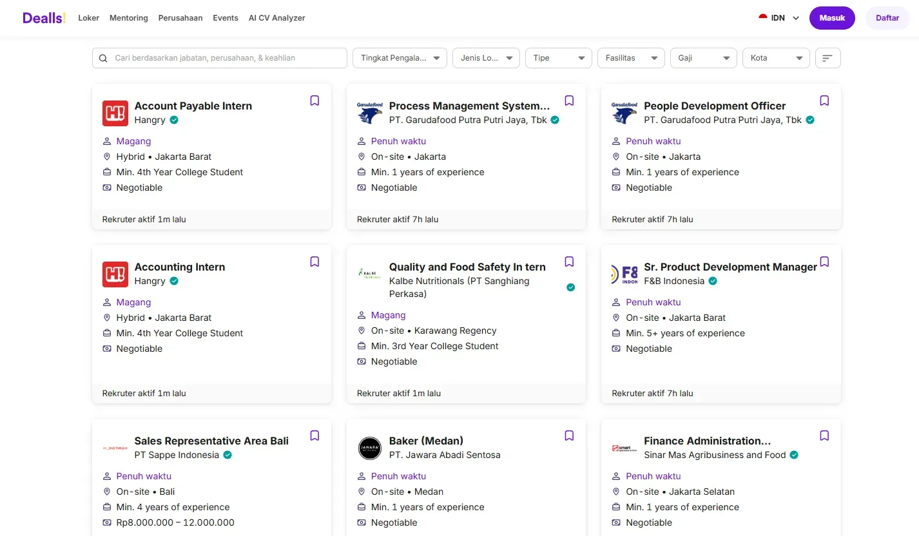Open the Kota filter dropdown
Screen dimensions: 919x536
click(776, 58)
